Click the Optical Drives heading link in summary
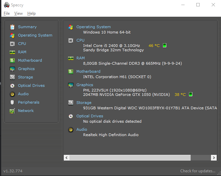This screenshot has width=221, height=176. click(x=90, y=116)
